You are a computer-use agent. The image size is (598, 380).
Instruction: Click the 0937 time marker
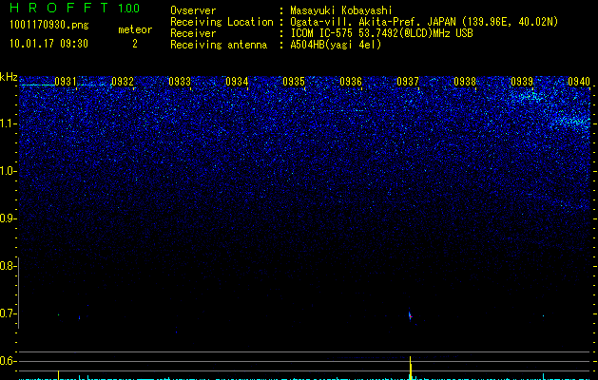click(x=408, y=82)
